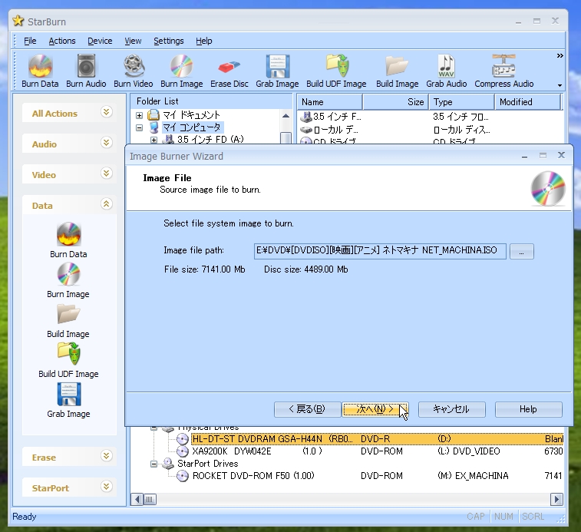Image resolution: width=581 pixels, height=532 pixels.
Task: Expand the All Actions sidebar section
Action: [107, 111]
